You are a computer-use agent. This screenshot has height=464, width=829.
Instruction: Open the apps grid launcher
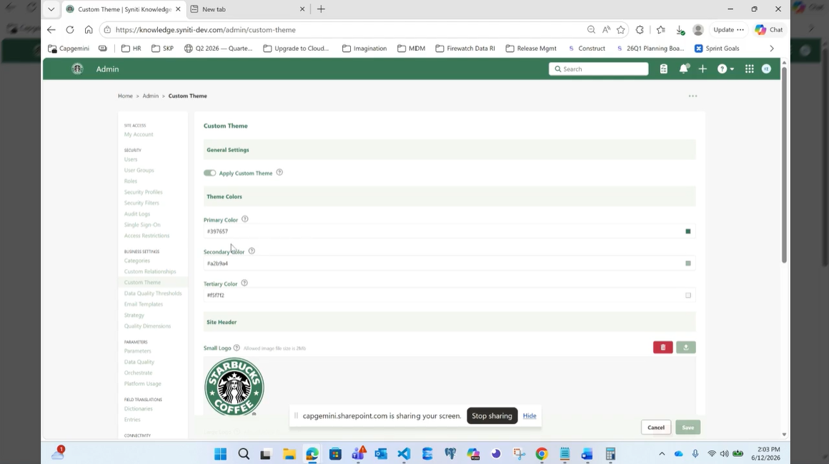pos(749,69)
